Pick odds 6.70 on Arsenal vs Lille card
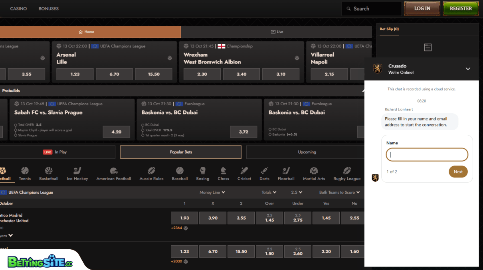This screenshot has width=483, height=270. (x=114, y=74)
